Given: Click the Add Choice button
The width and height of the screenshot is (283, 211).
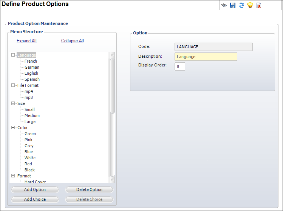Looking at the screenshot, I should point(35,199).
